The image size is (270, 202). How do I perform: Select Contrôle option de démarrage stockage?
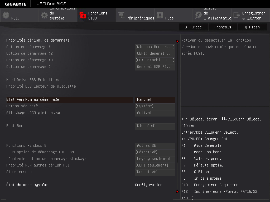click(47, 159)
